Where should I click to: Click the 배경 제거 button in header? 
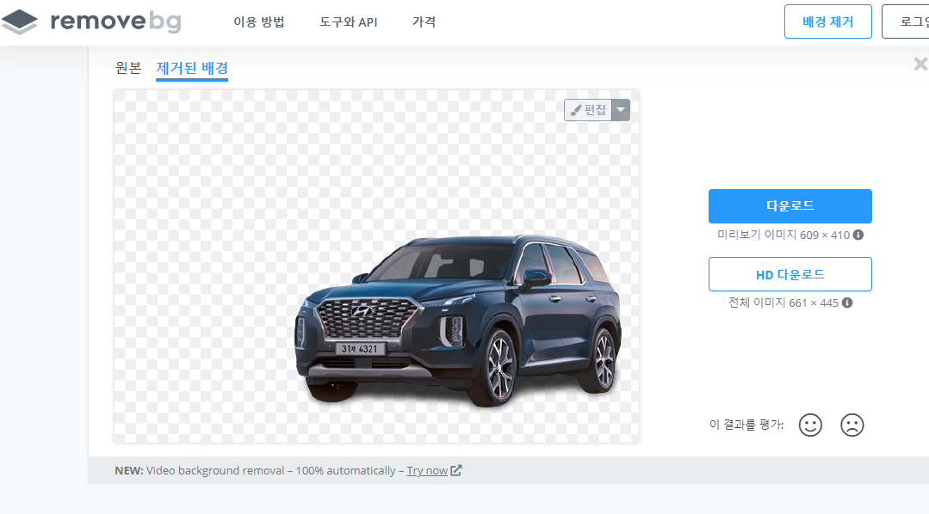[x=827, y=21]
